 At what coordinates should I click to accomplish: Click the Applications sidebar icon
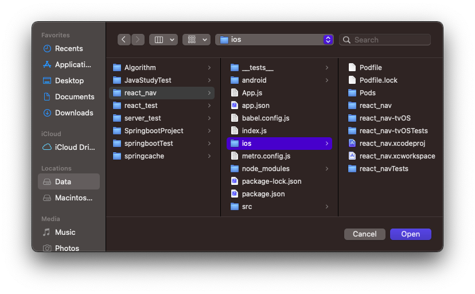click(x=47, y=64)
